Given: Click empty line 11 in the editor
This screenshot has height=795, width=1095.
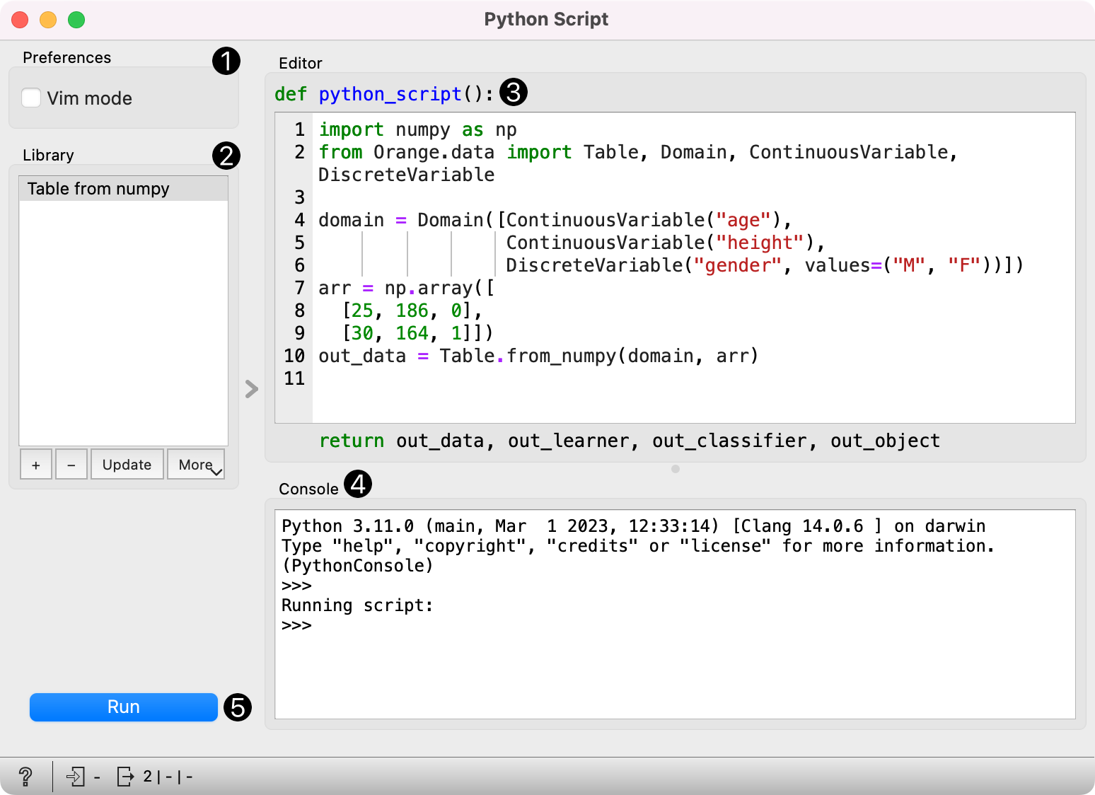Looking at the screenshot, I should [693, 379].
